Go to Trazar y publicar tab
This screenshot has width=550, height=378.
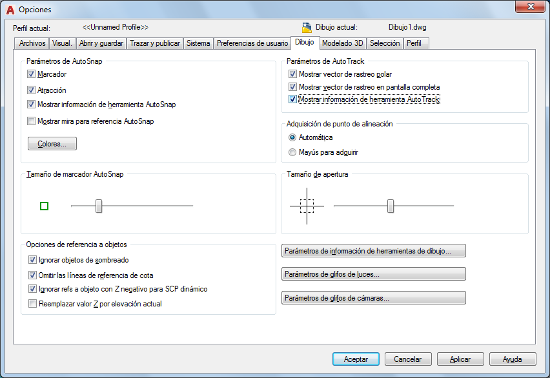155,43
